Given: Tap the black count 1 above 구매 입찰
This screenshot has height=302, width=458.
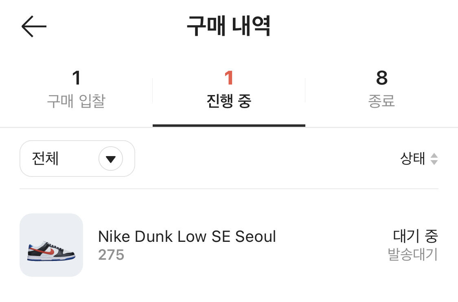Looking at the screenshot, I should tap(77, 78).
